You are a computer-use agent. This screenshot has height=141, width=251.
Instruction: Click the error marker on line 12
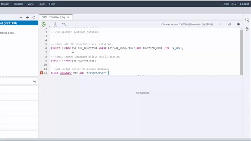(x=42, y=73)
